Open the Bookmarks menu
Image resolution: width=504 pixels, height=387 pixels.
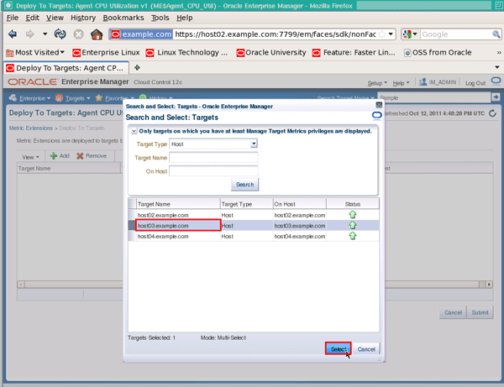(x=123, y=18)
